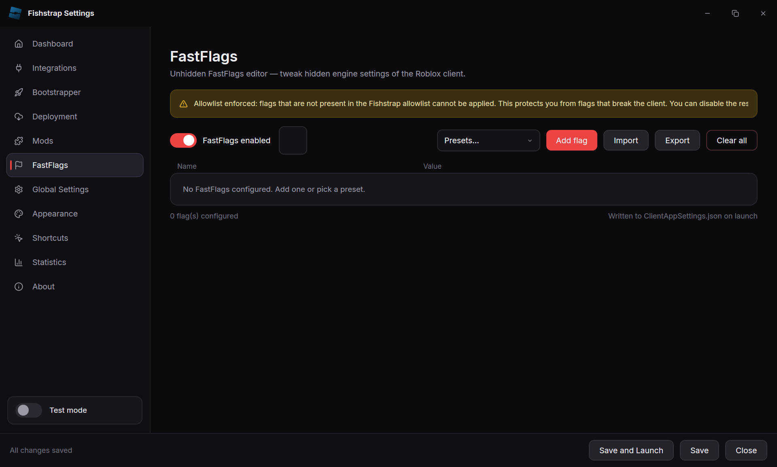Click the Save button
The width and height of the screenshot is (777, 467).
(699, 450)
